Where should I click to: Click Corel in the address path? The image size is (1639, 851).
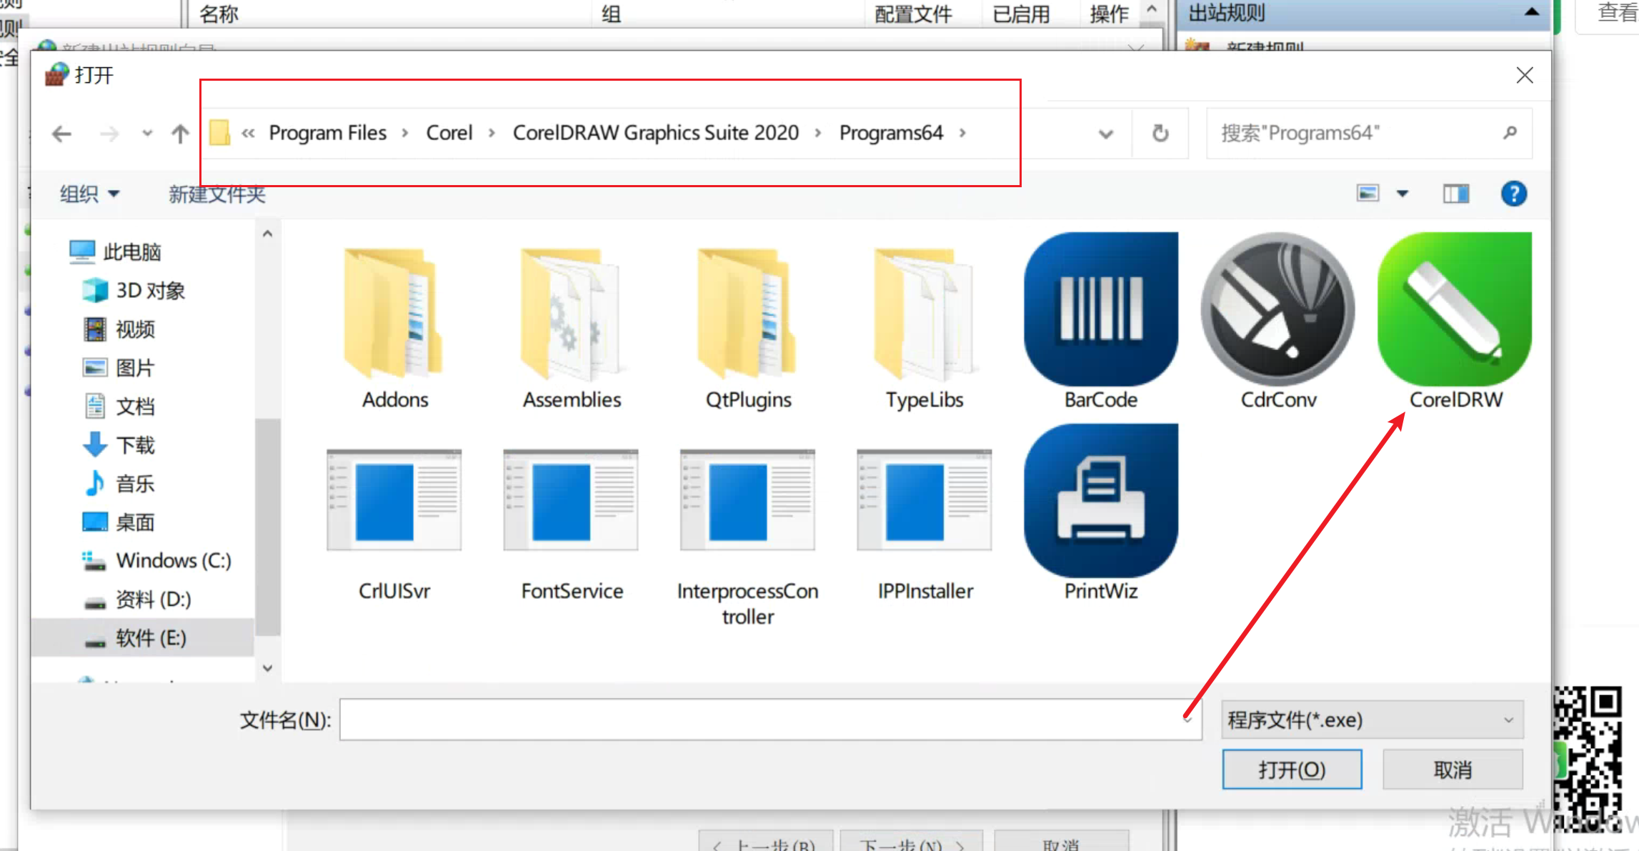tap(449, 133)
